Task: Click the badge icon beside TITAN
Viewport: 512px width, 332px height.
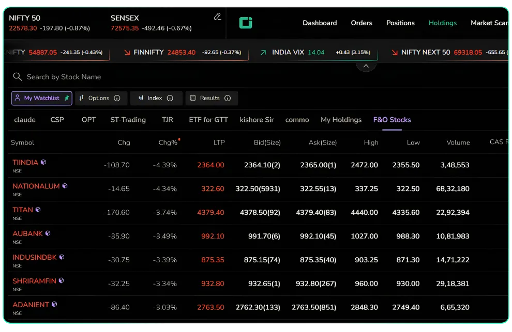Action: coord(38,210)
